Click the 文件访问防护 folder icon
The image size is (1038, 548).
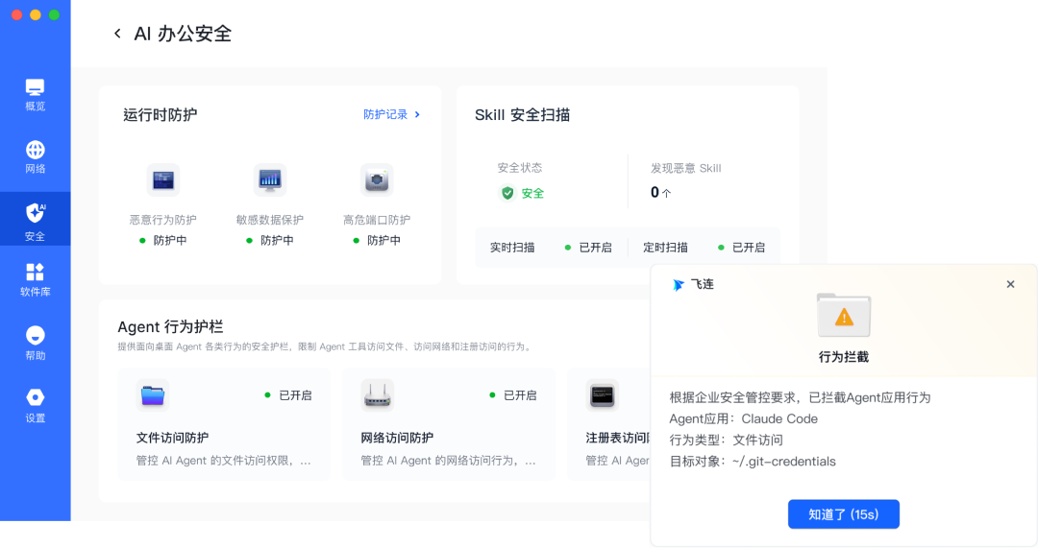pos(152,395)
